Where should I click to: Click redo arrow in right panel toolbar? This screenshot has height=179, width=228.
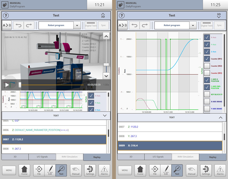tap(145, 25)
